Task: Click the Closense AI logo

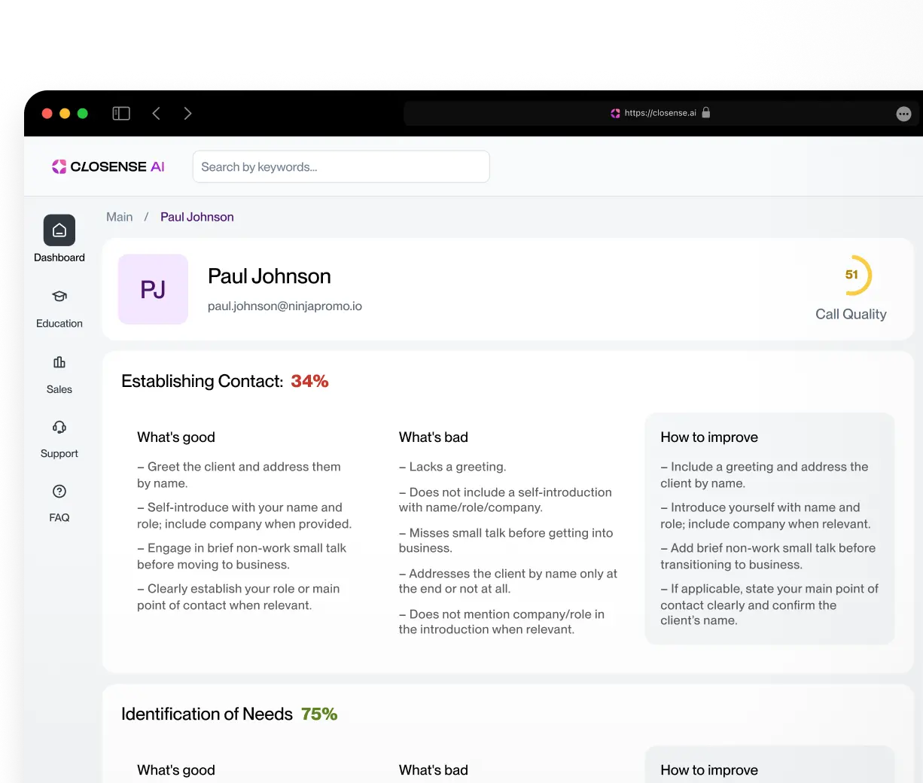Action: (x=108, y=166)
